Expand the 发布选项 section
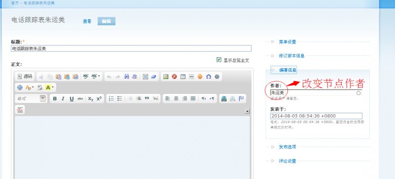Screen dimensions: 395x179 [287, 147]
